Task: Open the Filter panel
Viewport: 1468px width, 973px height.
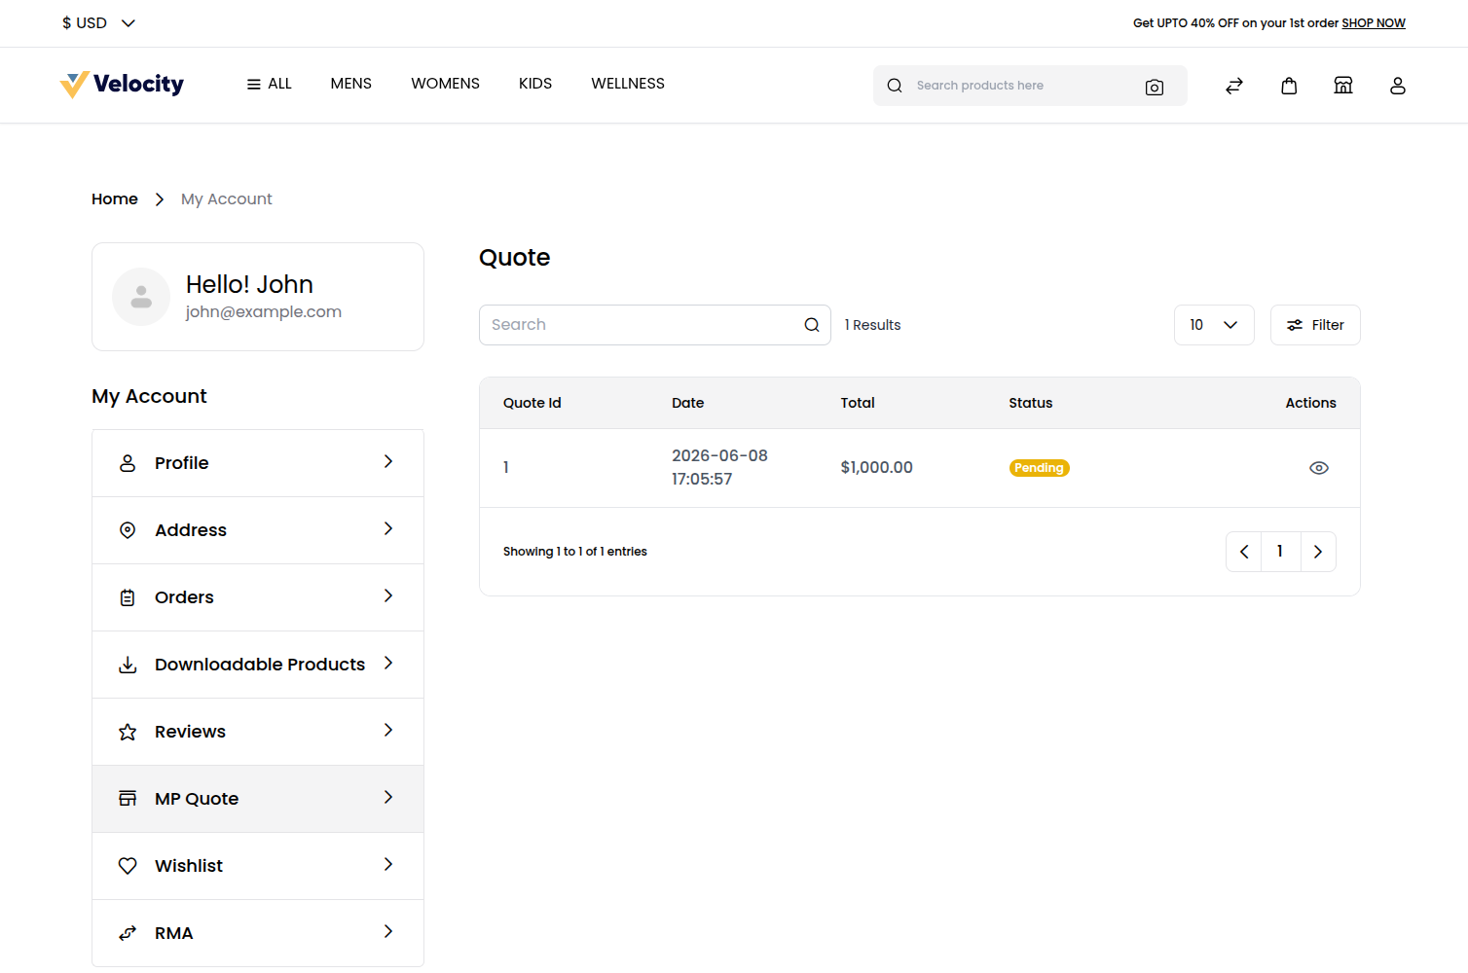Action: [x=1315, y=325]
